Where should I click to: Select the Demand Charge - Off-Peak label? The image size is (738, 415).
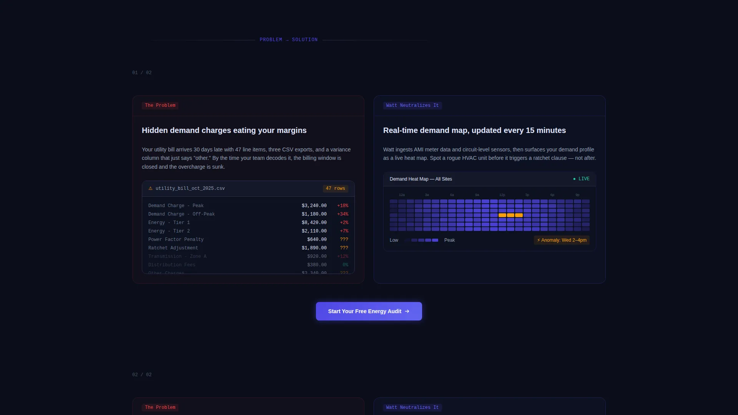(181, 214)
